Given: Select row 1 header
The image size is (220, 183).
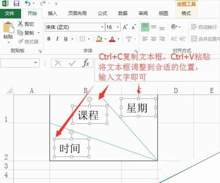Looking at the screenshot, I should 6,109.
